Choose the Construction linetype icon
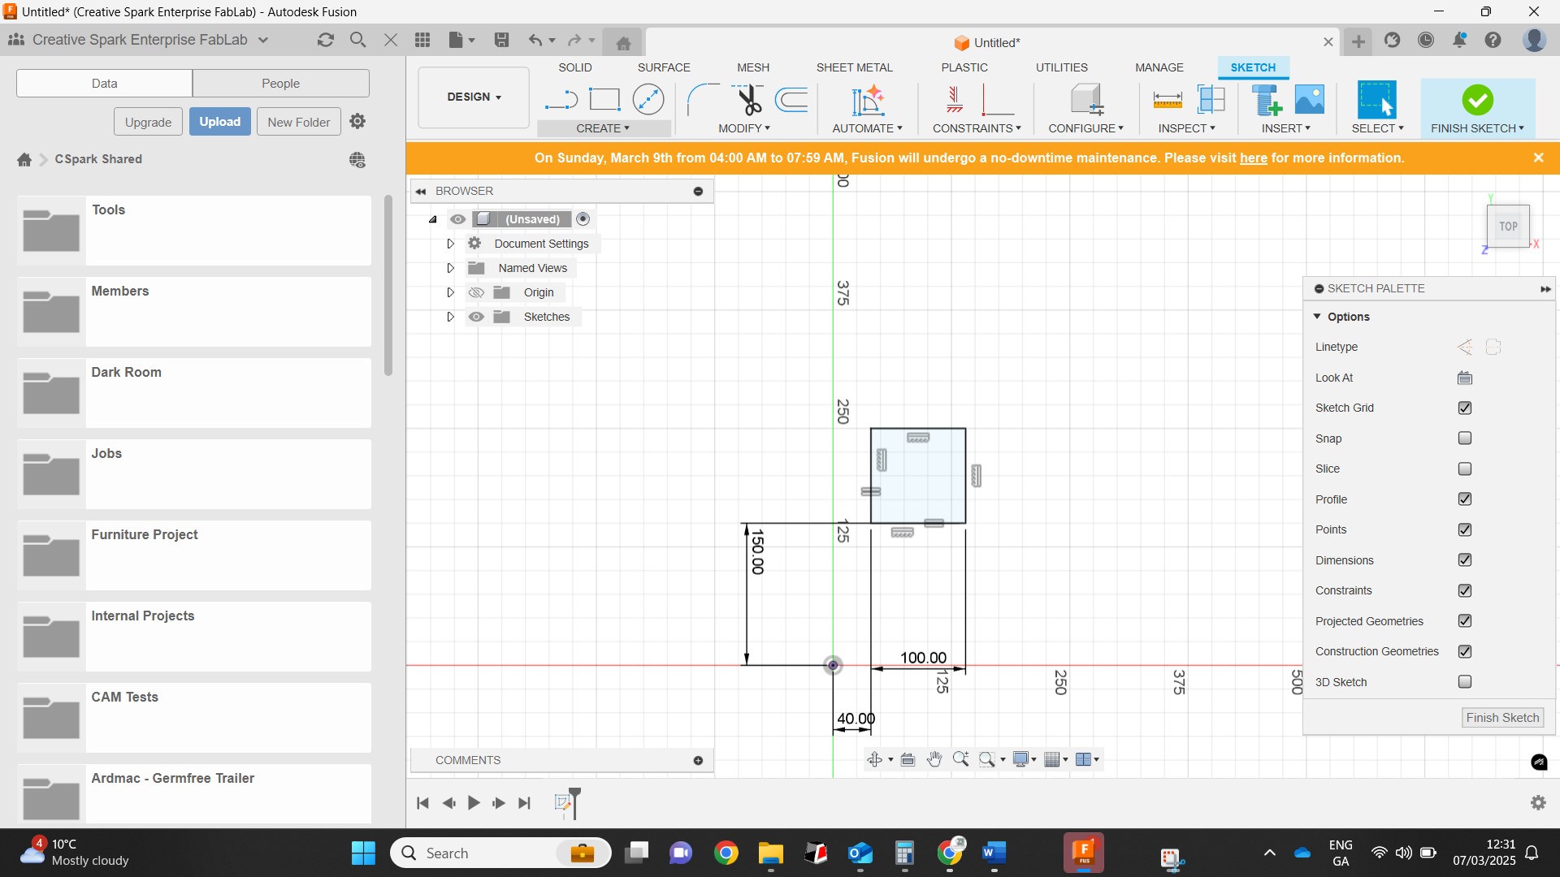 pyautogui.click(x=1465, y=348)
